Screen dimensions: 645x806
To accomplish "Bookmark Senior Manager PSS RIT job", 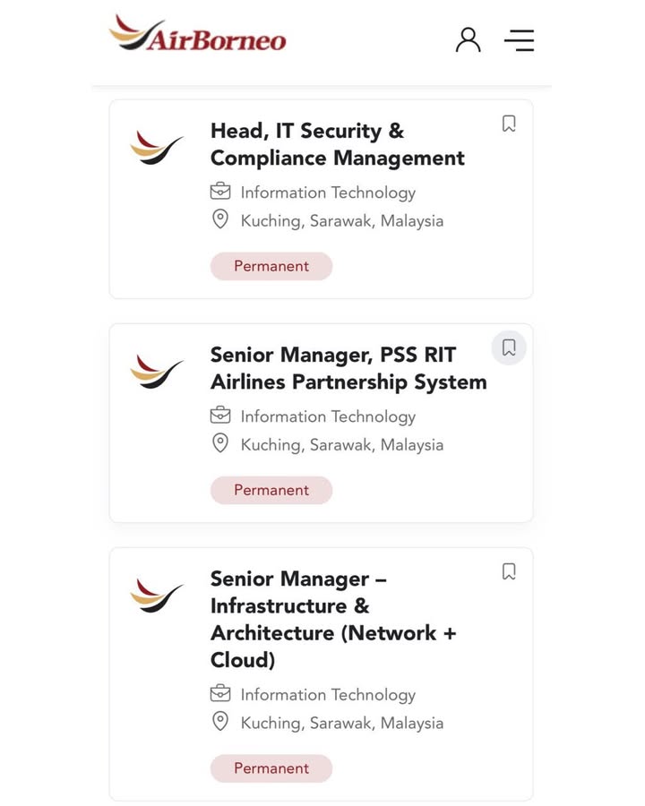I will tap(509, 347).
